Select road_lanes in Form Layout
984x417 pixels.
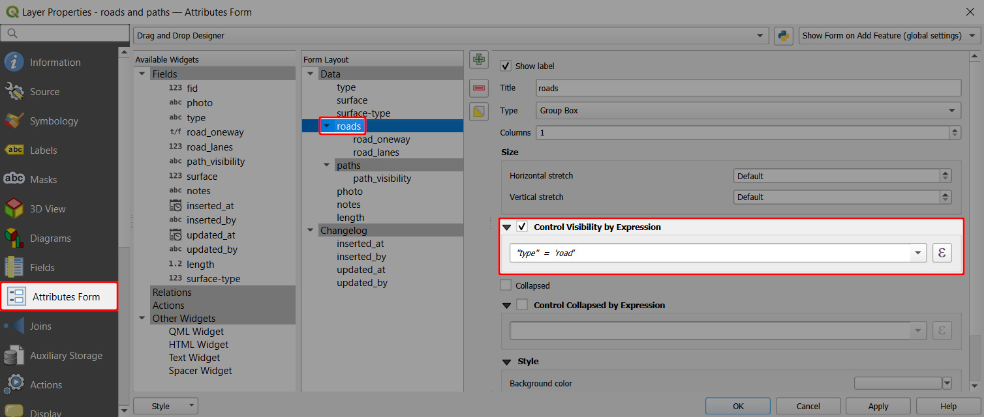(376, 152)
